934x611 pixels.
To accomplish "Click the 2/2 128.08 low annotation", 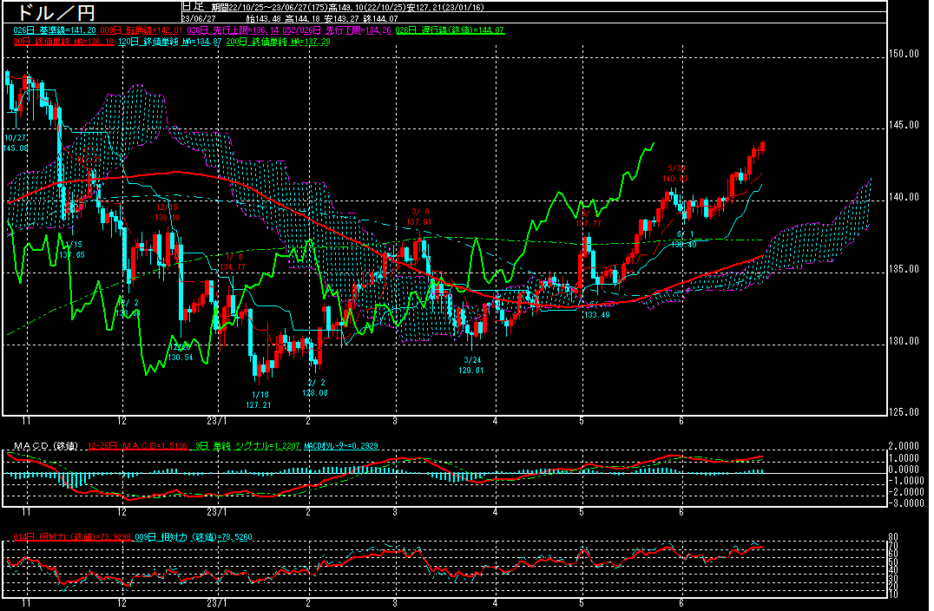I will (315, 388).
